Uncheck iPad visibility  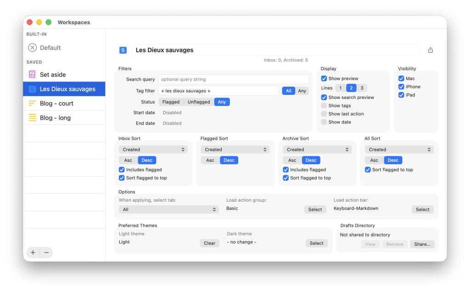tap(401, 95)
